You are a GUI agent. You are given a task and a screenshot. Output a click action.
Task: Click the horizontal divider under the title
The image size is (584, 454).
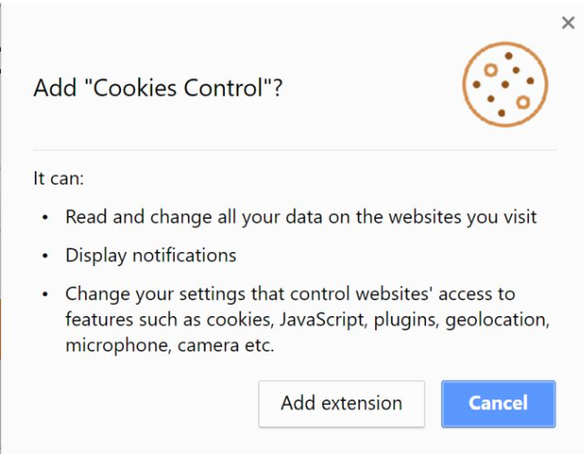point(290,150)
